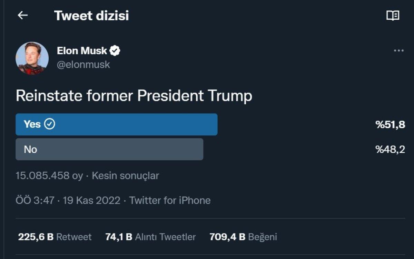Open the 74,1 B Alıntı Tweetler list
The height and width of the screenshot is (259, 414).
[x=150, y=237]
